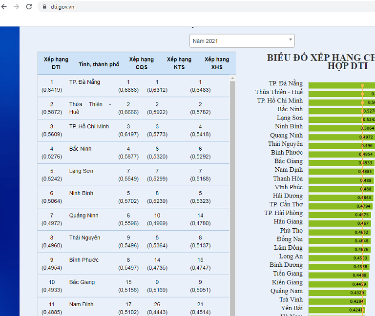Image resolution: width=375 pixels, height=316 pixels.
Task: Click the ranking table vertical scrollbar
Action: (232, 195)
